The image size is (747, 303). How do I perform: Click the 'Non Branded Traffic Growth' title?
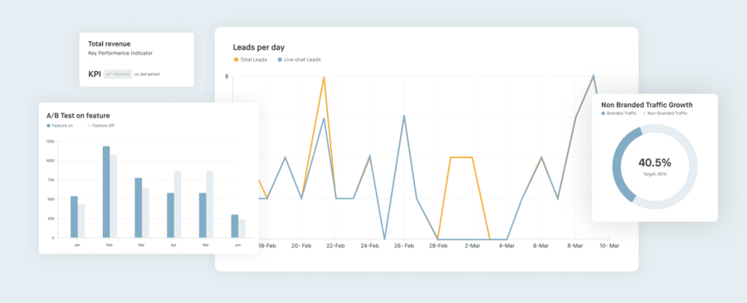647,105
